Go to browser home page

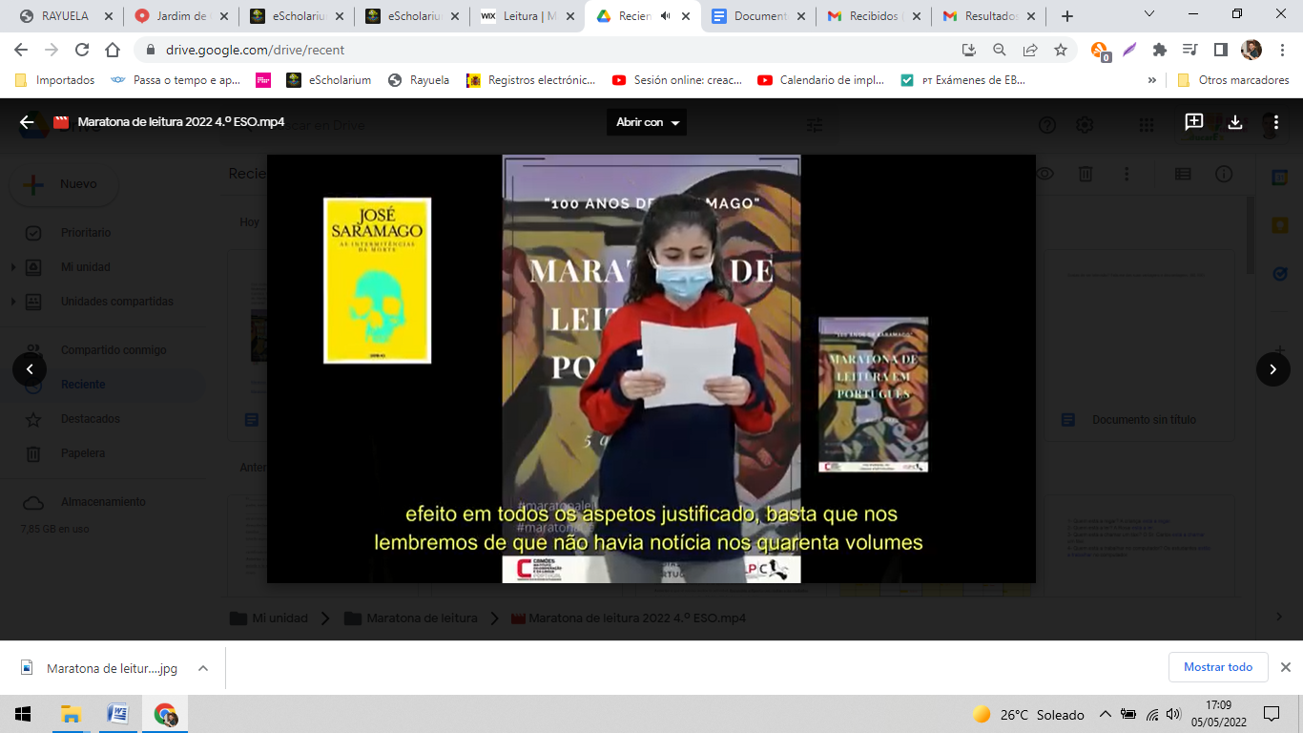point(113,50)
